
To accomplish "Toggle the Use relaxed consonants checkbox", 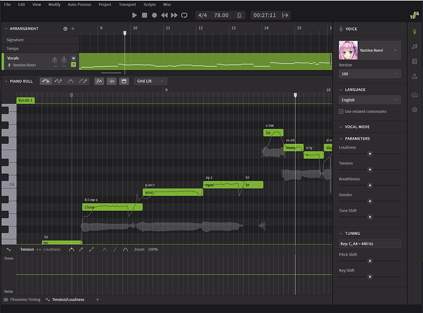I will (x=342, y=111).
